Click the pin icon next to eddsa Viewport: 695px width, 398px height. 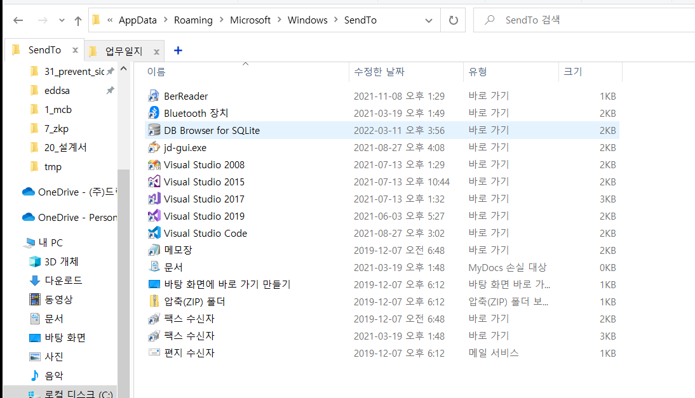(x=111, y=90)
